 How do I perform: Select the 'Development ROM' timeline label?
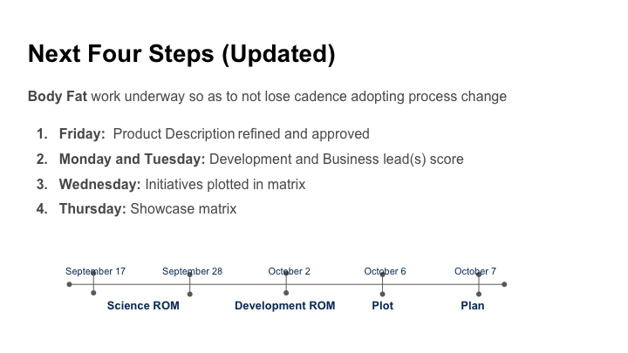(x=284, y=306)
